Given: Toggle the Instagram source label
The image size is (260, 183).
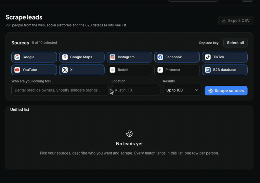Looking at the screenshot, I should click(126, 57).
